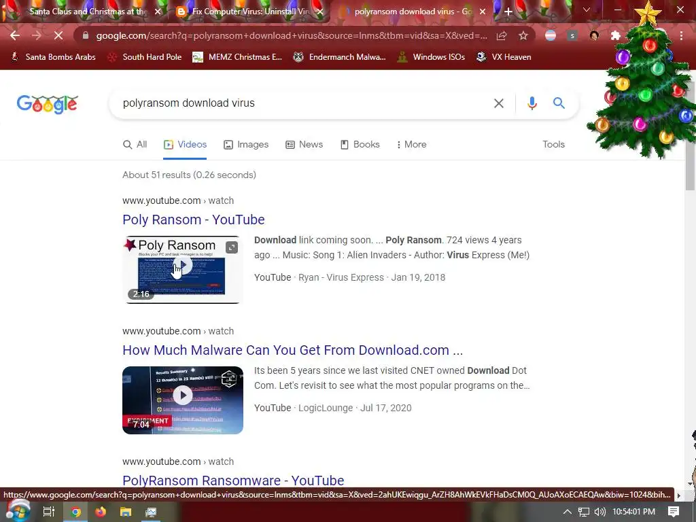Open How Much Malware Can You Get result
This screenshot has height=522, width=696.
(x=292, y=350)
